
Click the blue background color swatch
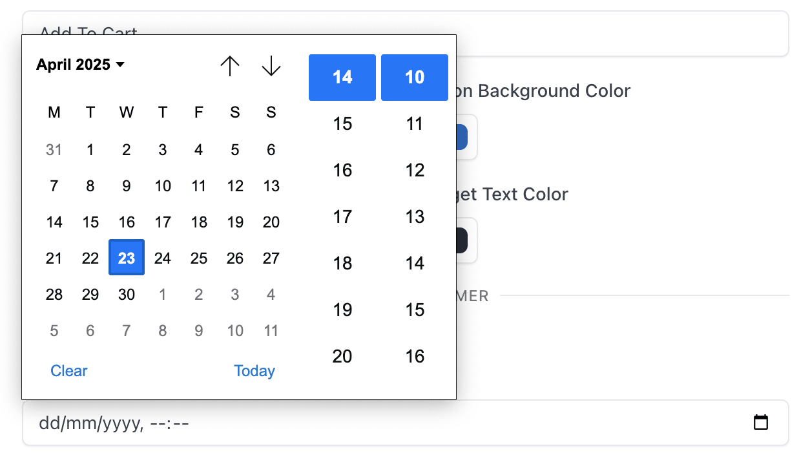tap(466, 137)
